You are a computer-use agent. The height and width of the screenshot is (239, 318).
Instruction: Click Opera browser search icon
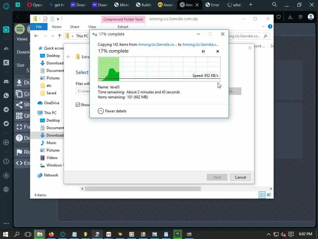coord(275,4)
